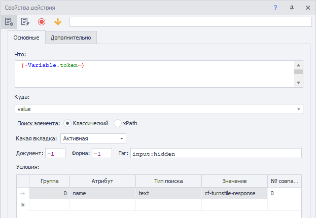Click the red record button icon

pyautogui.click(x=42, y=22)
